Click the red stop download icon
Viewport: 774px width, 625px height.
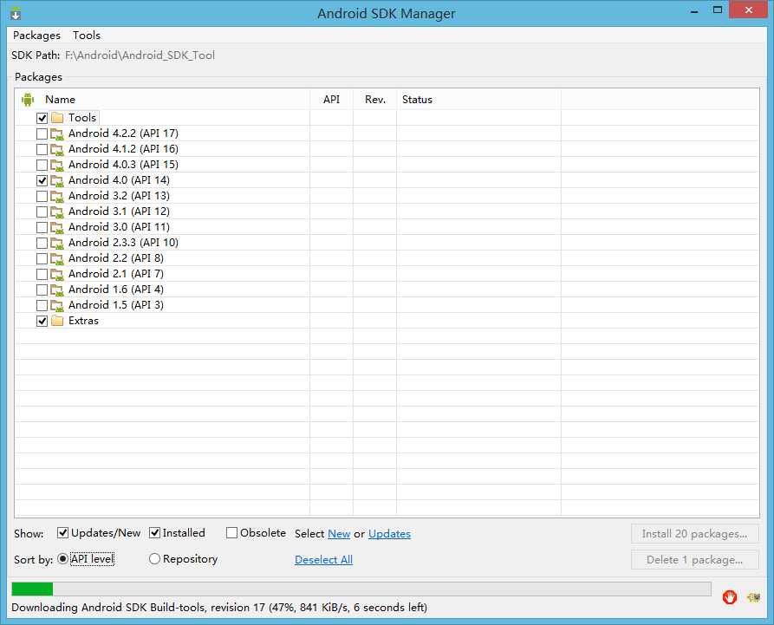point(730,597)
